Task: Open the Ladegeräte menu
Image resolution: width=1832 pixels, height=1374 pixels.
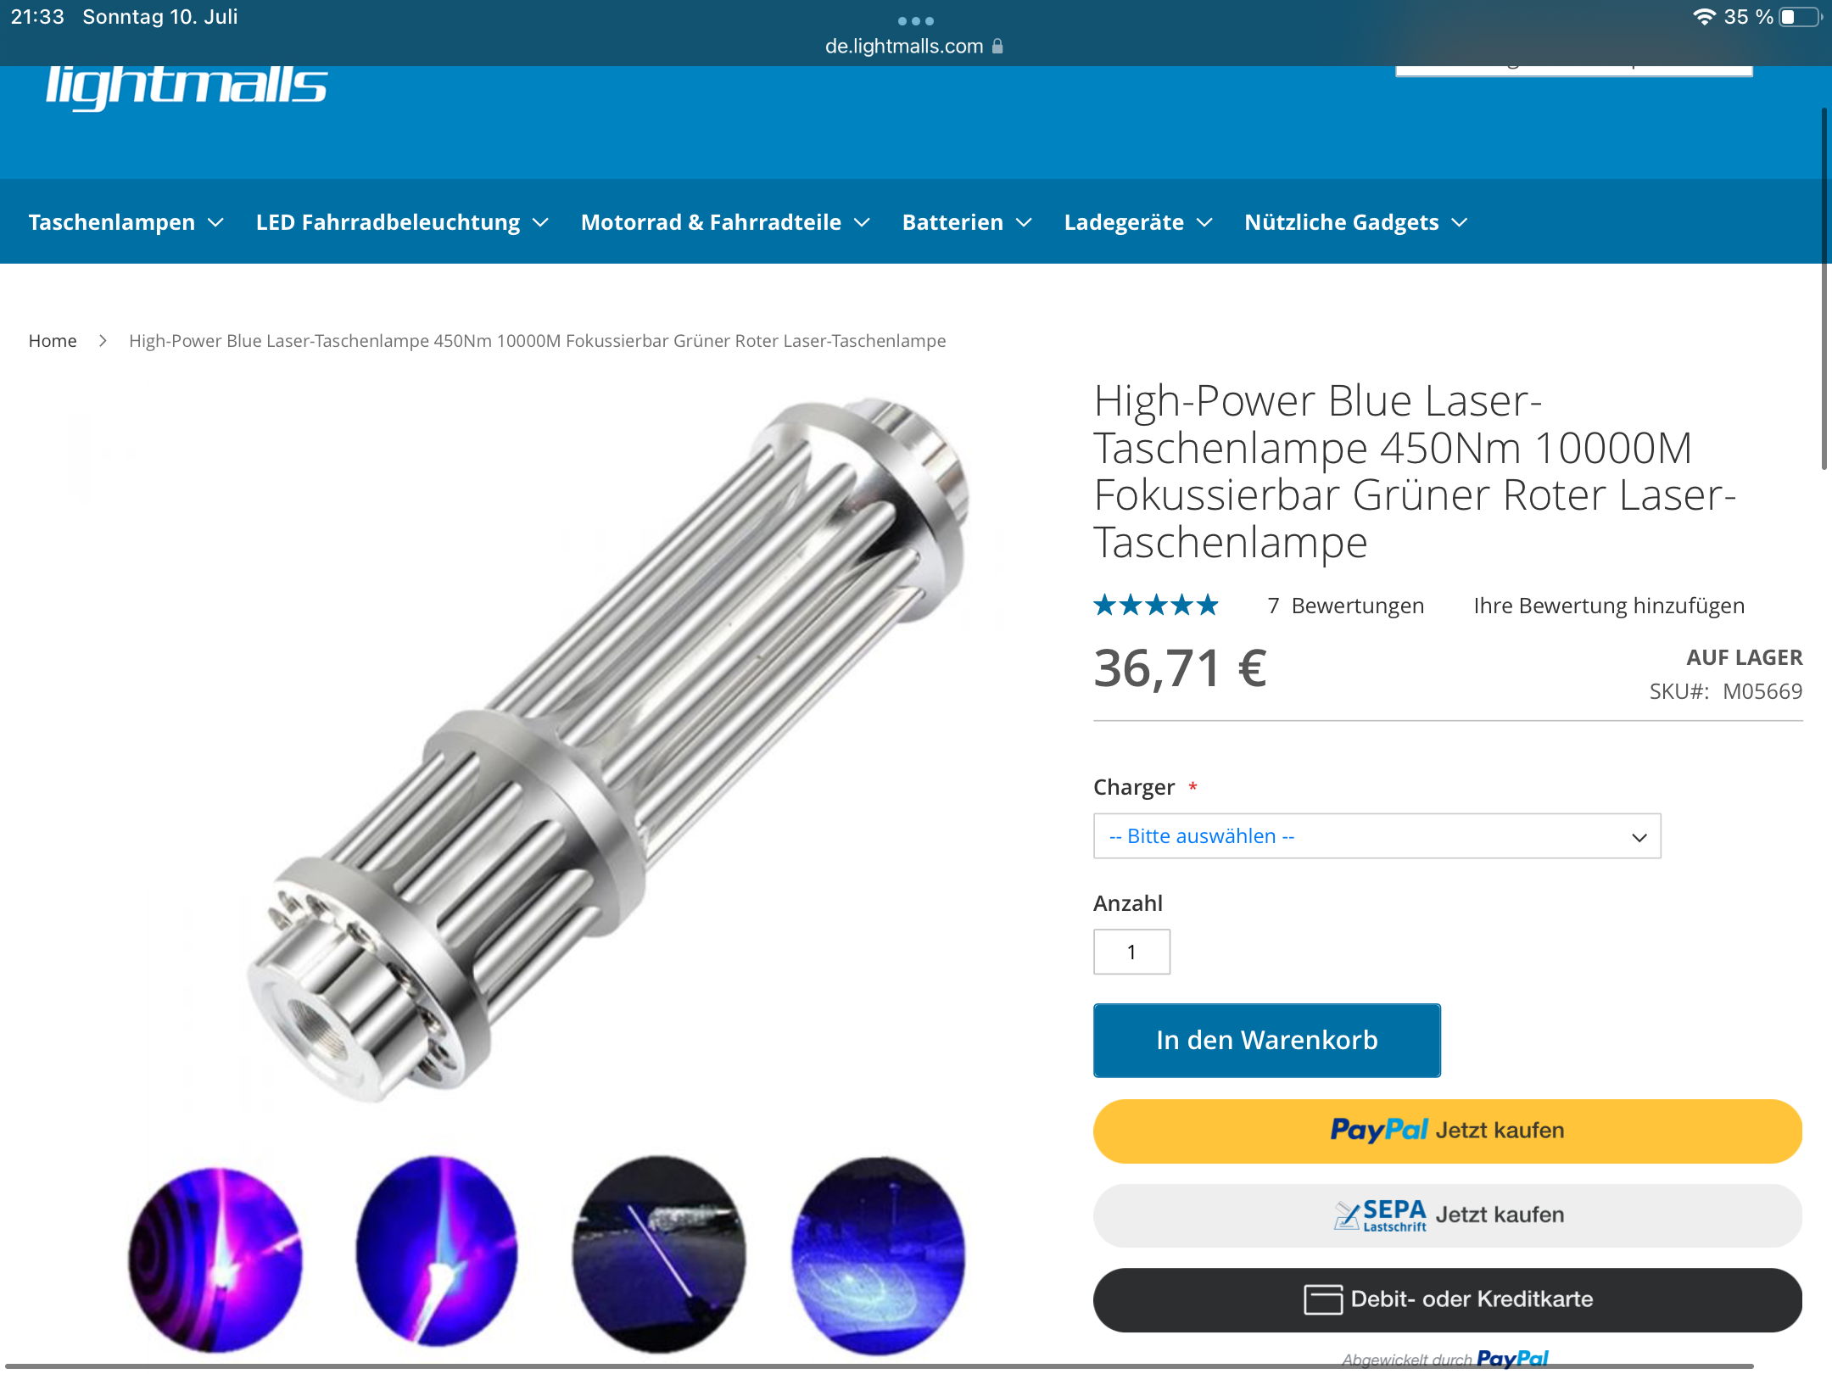Action: [1138, 222]
